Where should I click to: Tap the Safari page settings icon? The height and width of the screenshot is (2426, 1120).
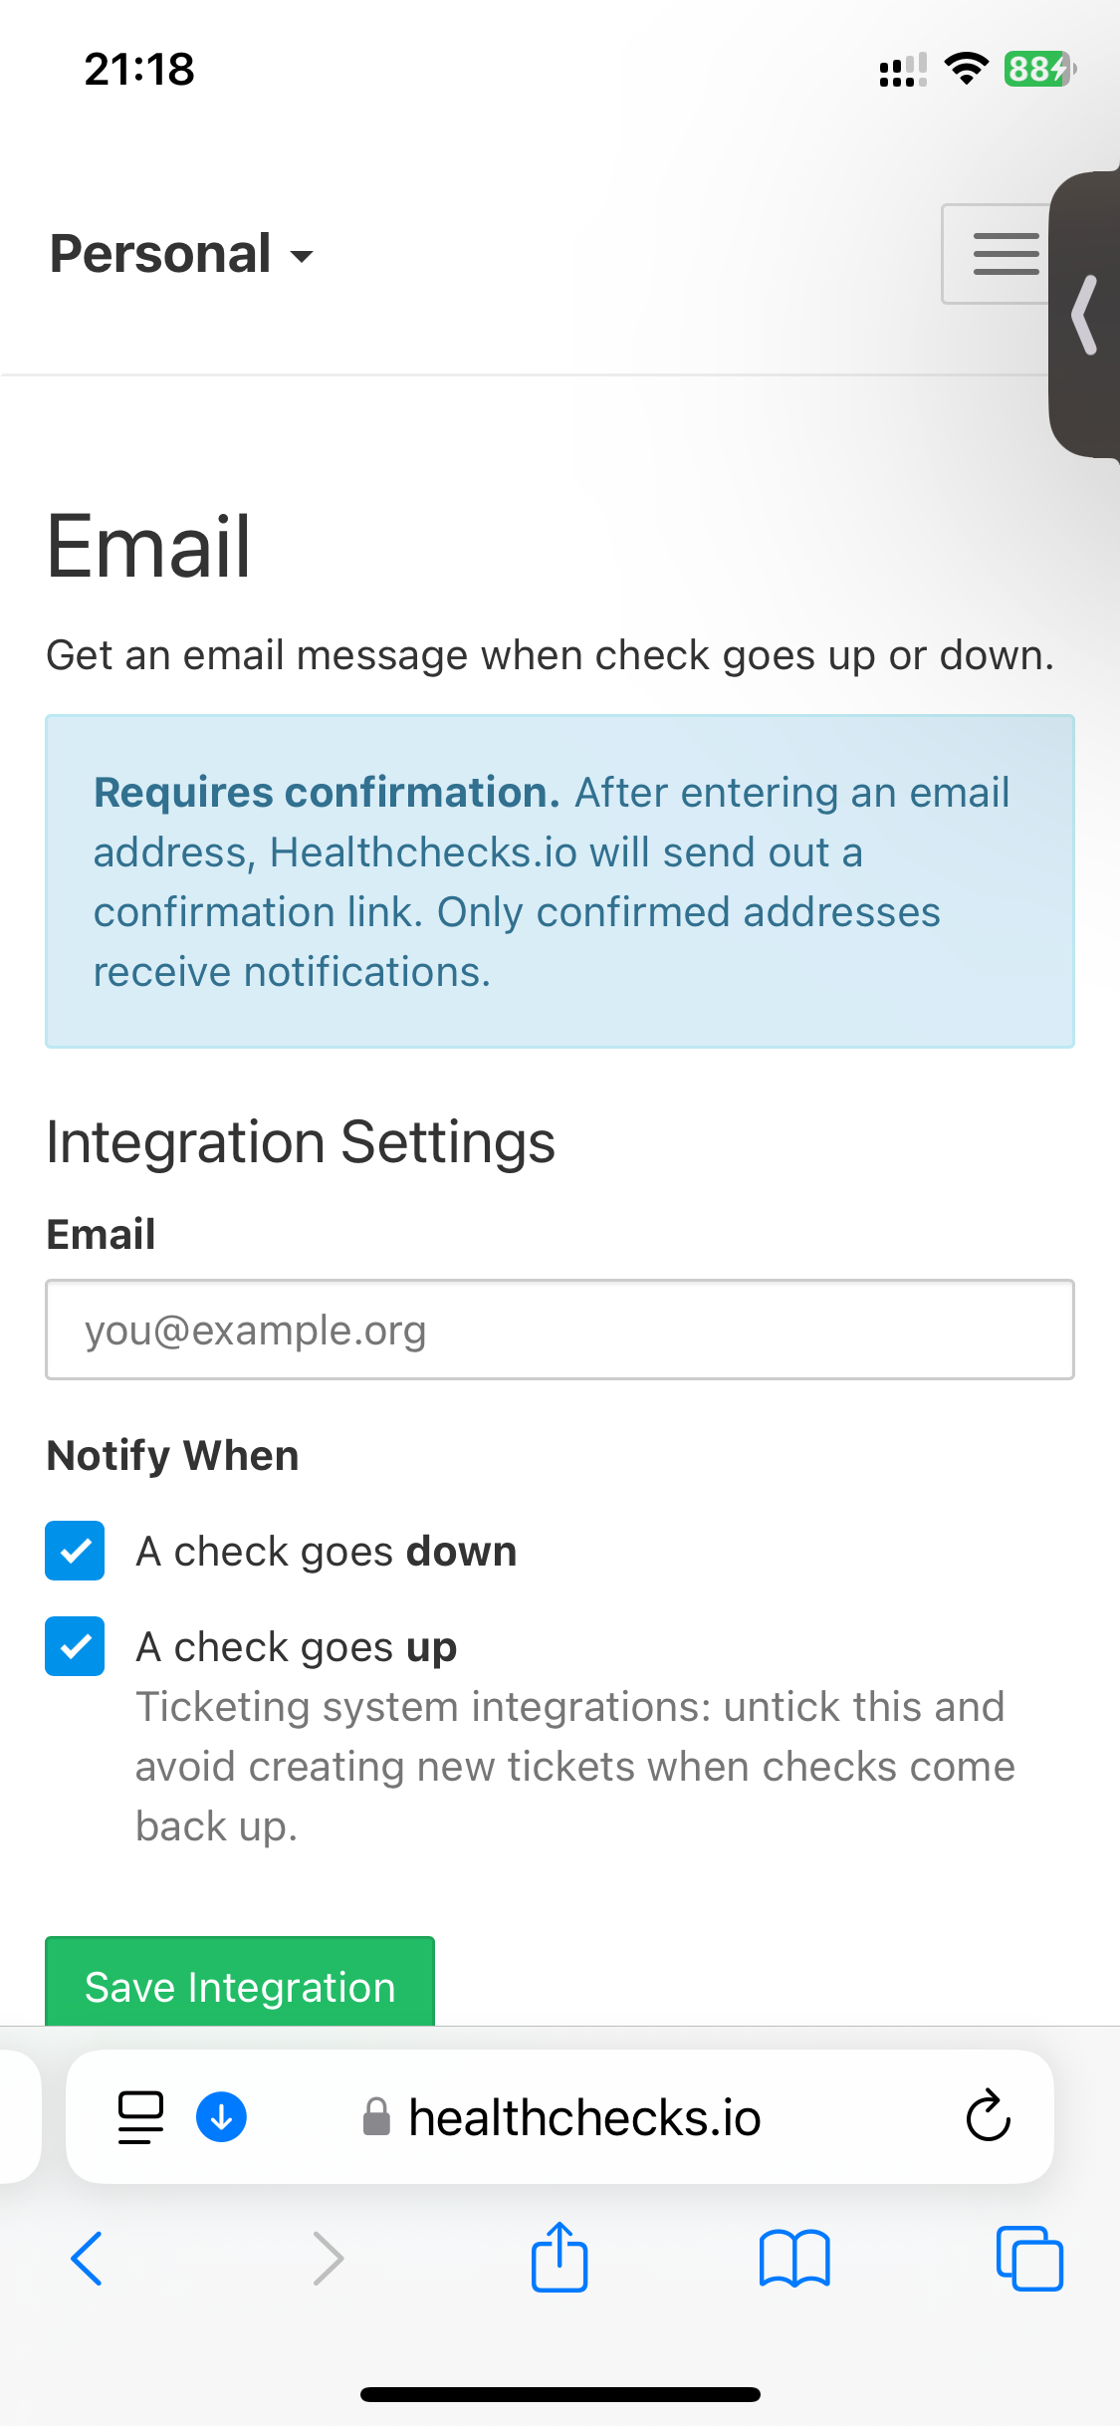pos(140,2116)
